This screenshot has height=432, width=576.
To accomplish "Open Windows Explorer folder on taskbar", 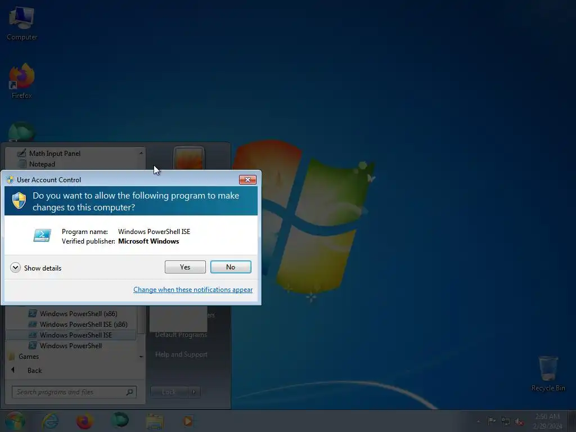I will (155, 421).
